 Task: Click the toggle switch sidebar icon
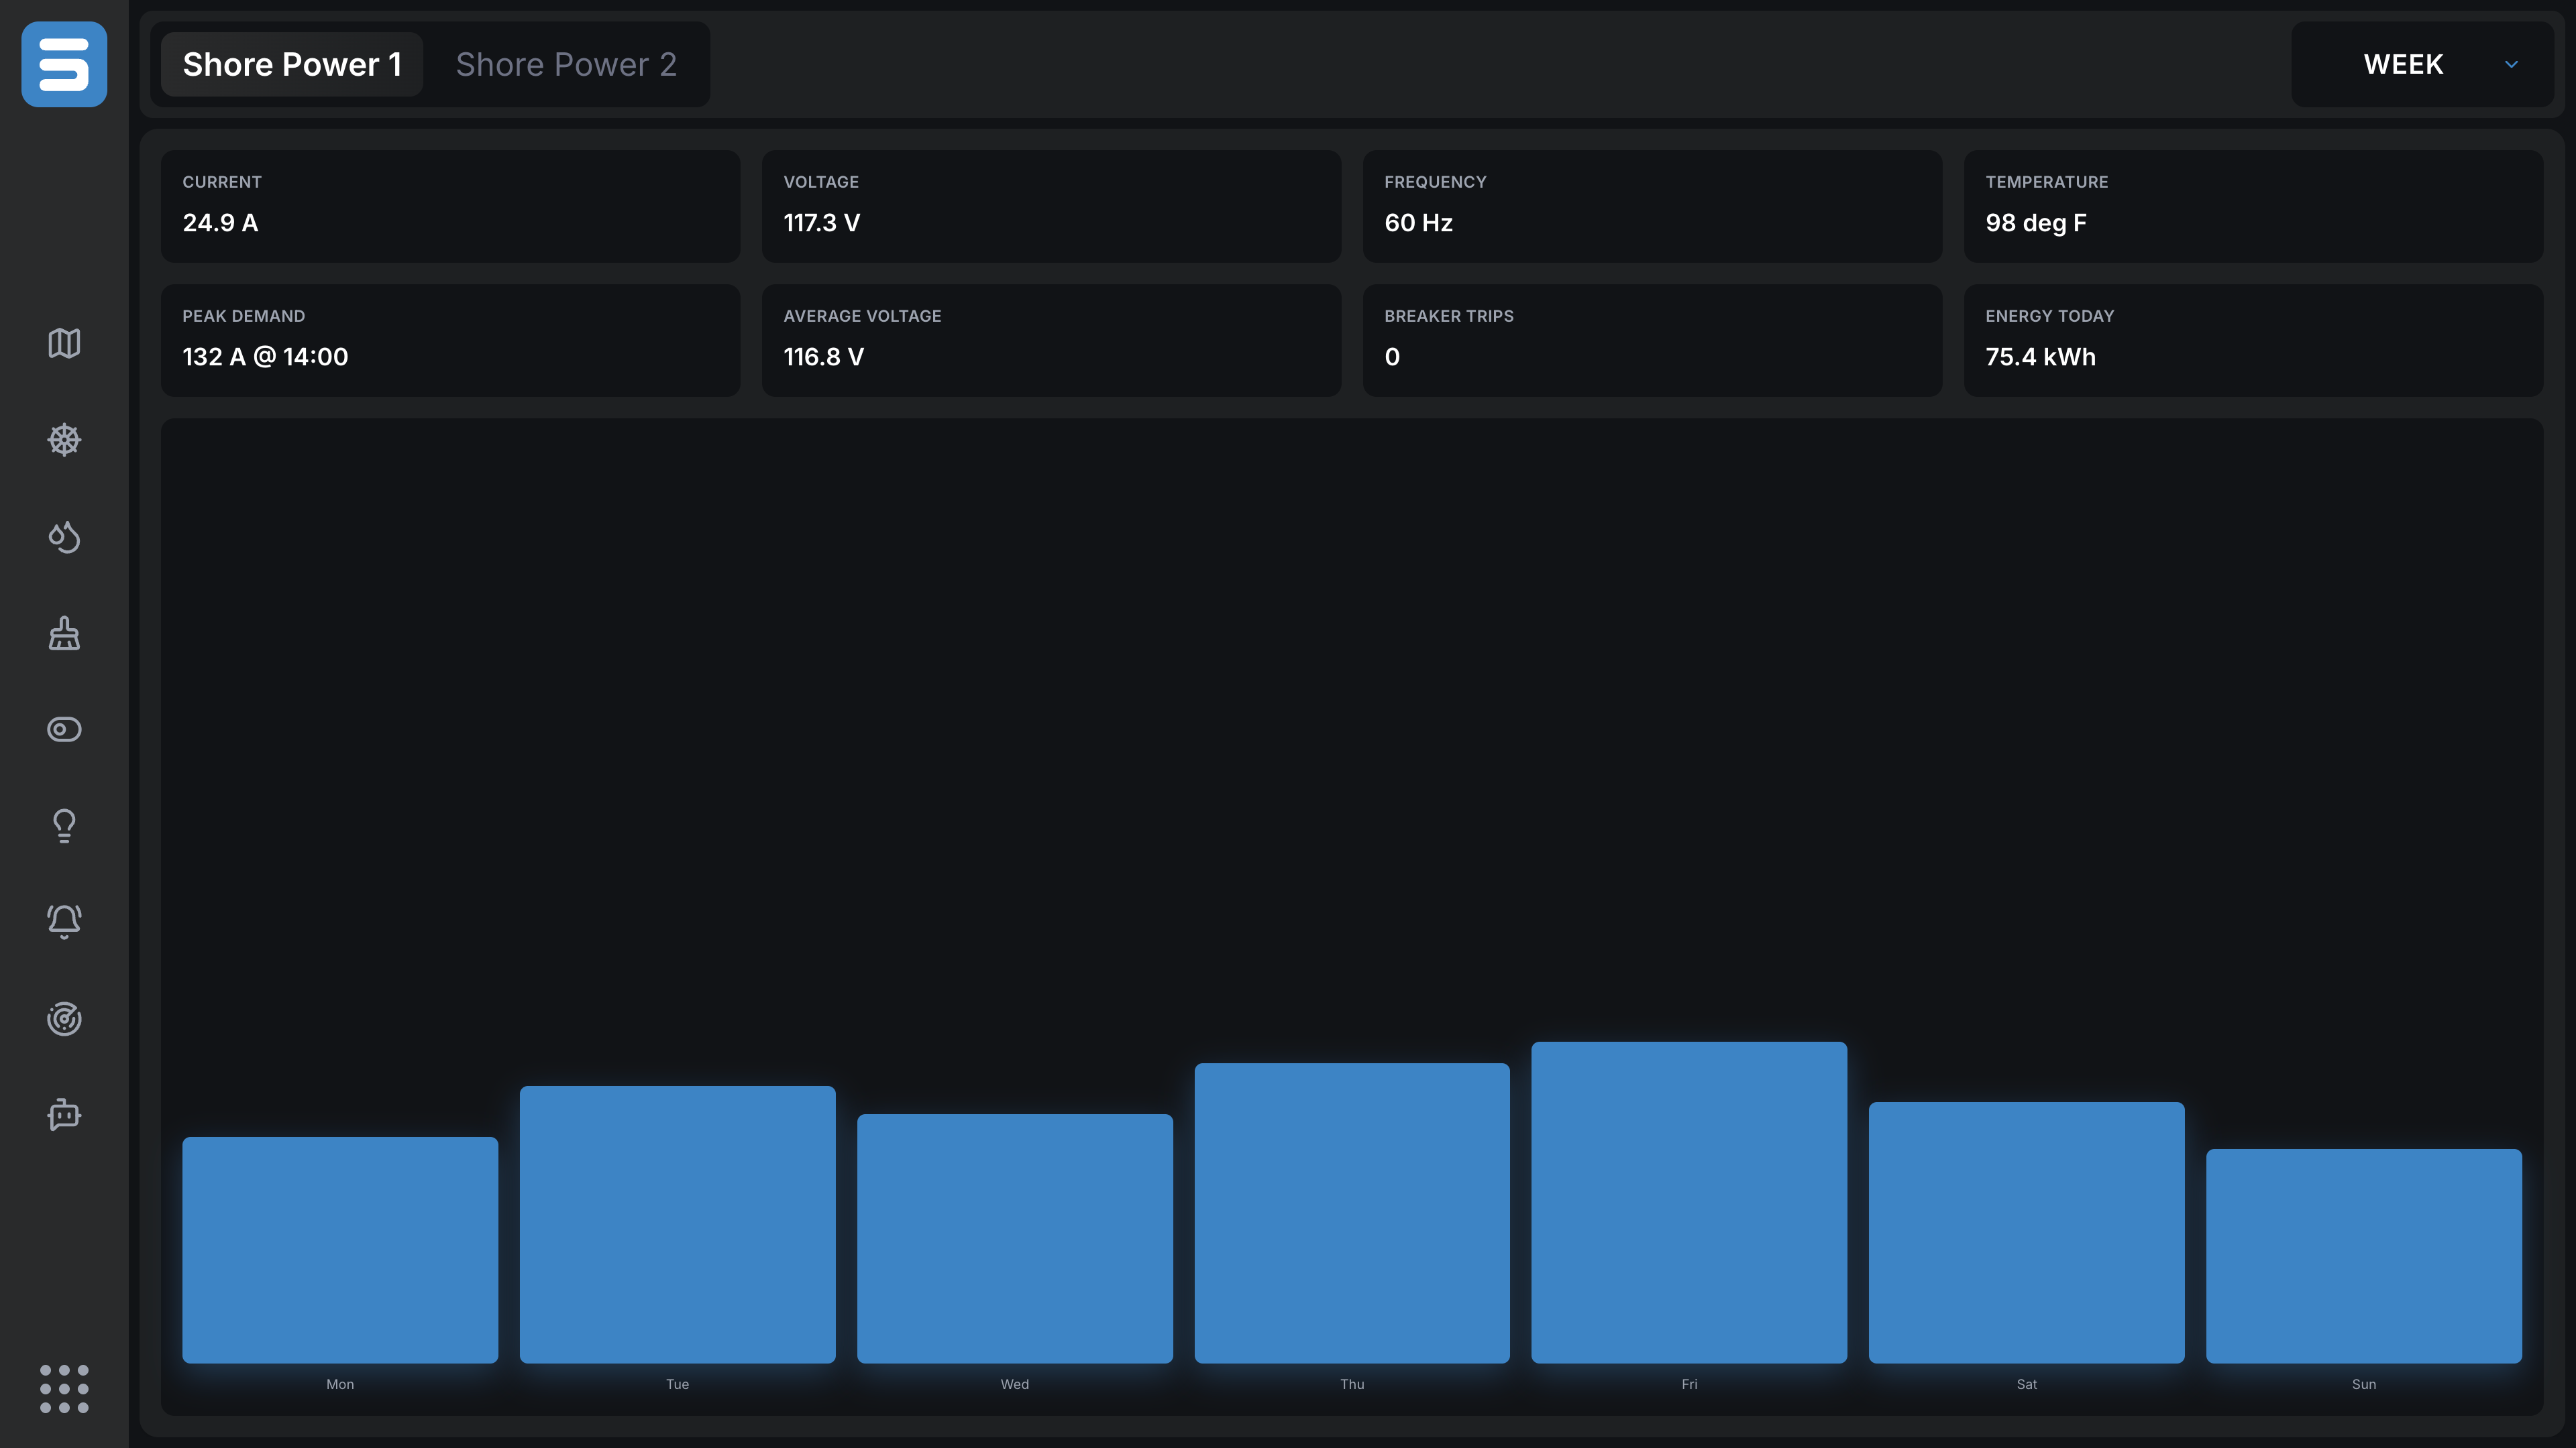[64, 729]
